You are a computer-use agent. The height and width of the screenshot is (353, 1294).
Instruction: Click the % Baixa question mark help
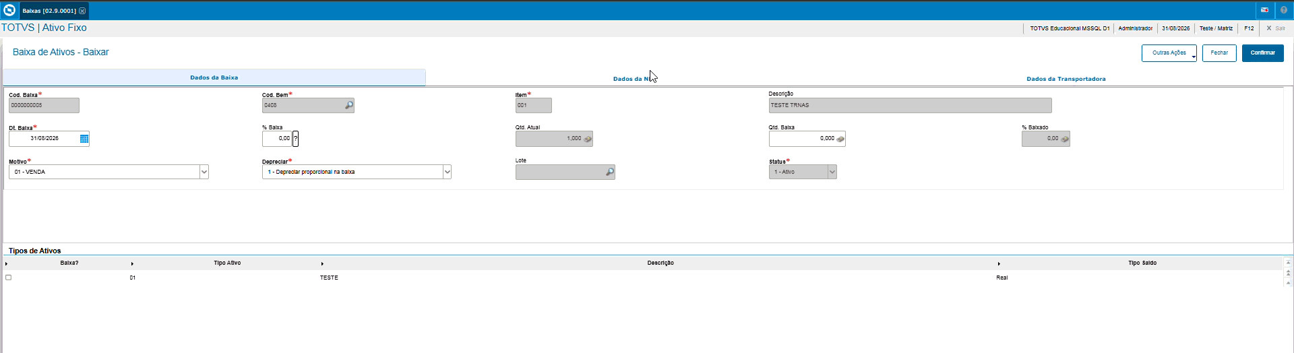click(x=295, y=138)
